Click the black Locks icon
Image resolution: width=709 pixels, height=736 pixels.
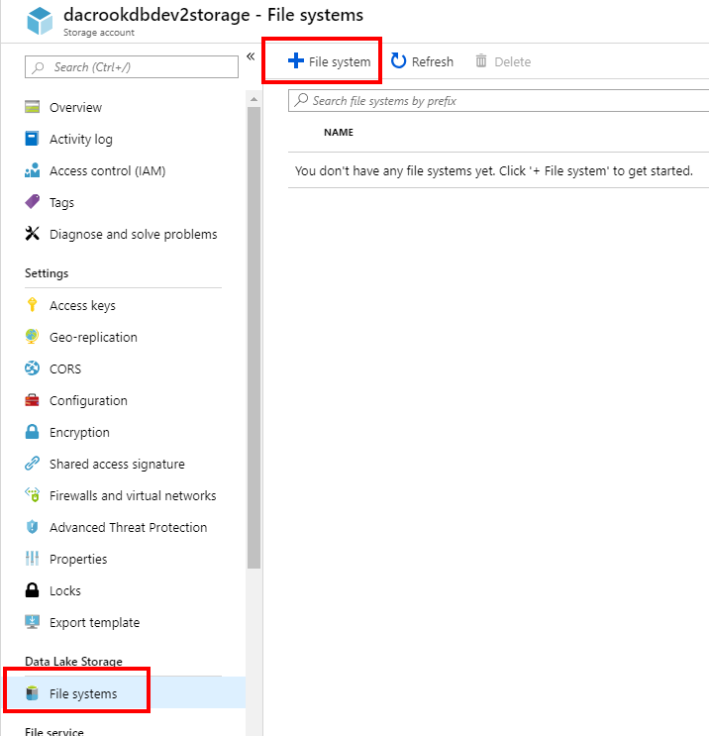click(x=32, y=590)
